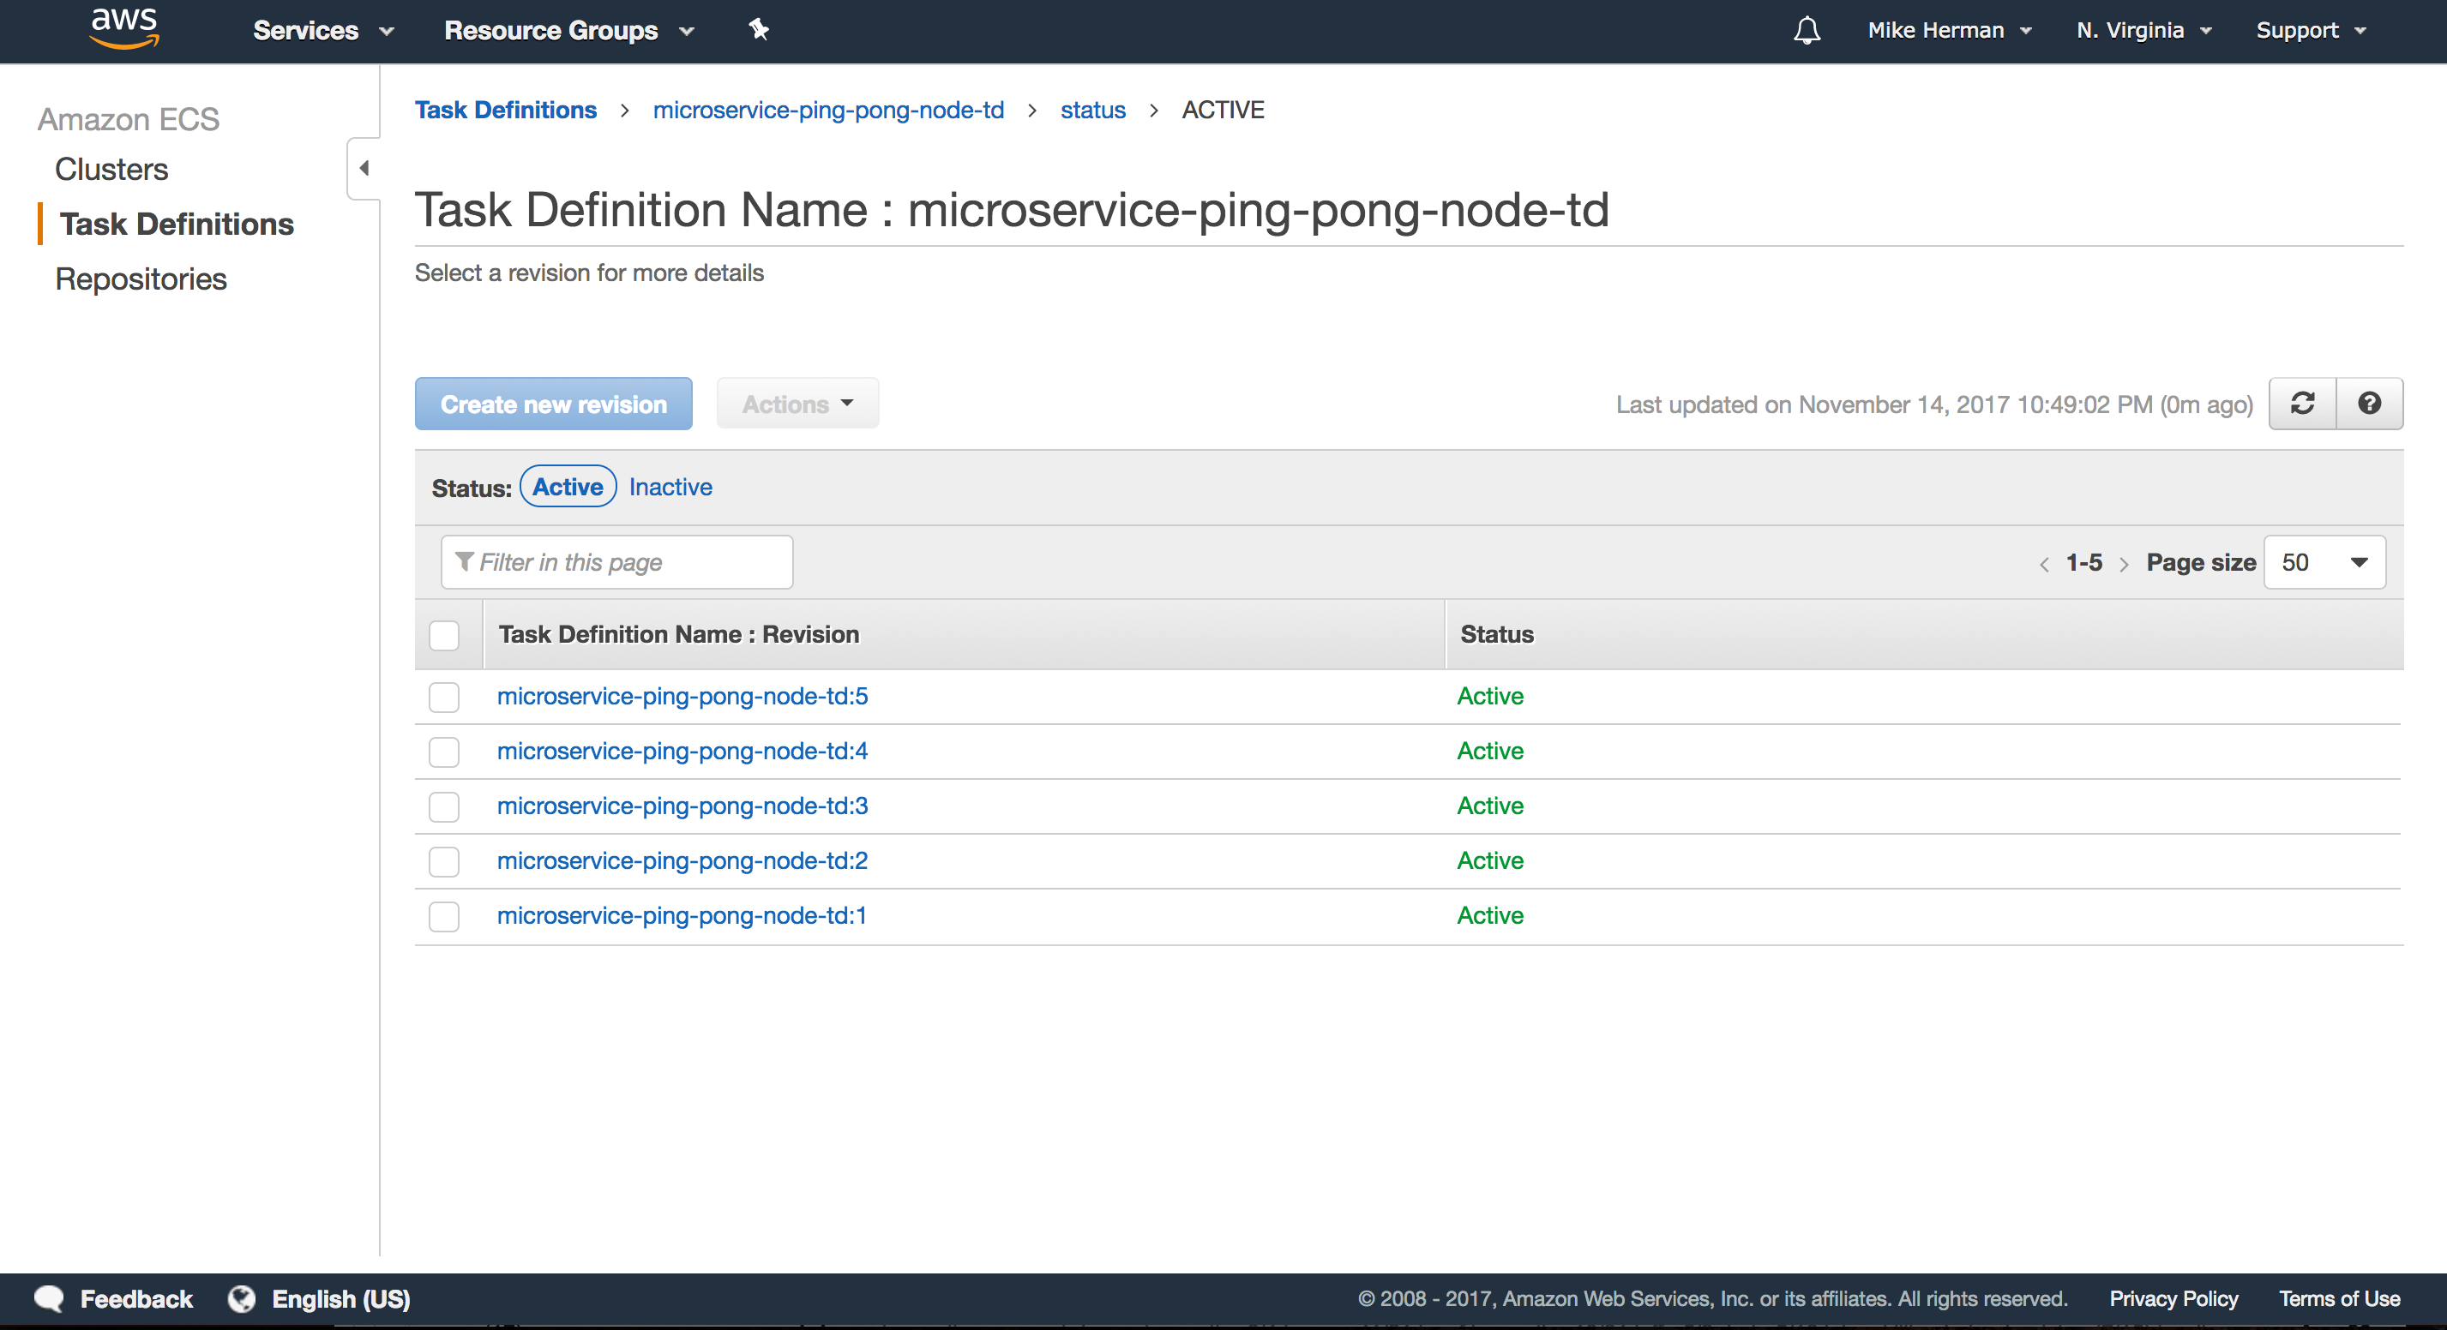Viewport: 2447px width, 1330px height.
Task: Open microservice-ping-pong-node-td:3 revision link
Action: pyautogui.click(x=682, y=806)
